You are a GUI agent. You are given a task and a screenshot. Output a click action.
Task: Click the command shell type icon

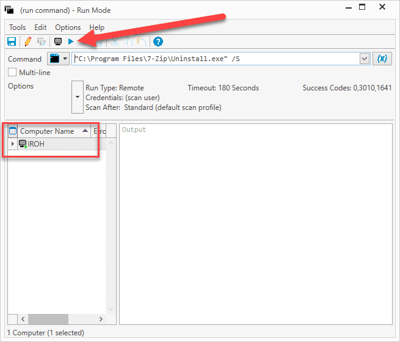click(x=54, y=59)
